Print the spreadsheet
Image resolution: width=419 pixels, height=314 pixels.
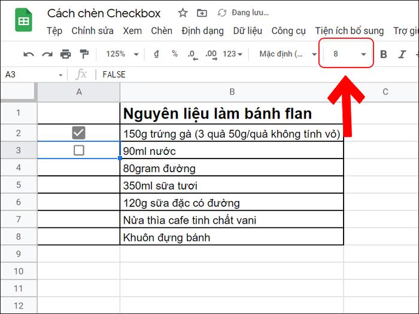(65, 54)
